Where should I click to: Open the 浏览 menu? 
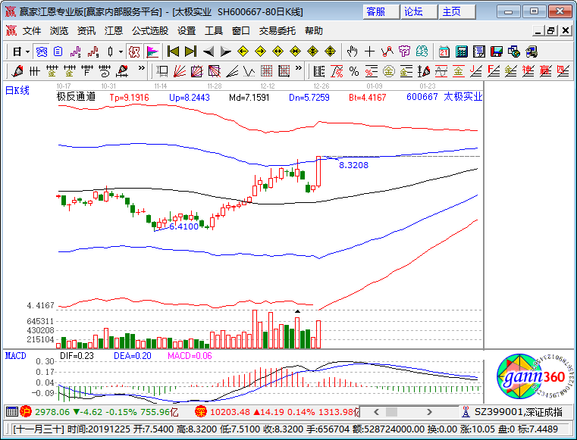click(x=59, y=31)
